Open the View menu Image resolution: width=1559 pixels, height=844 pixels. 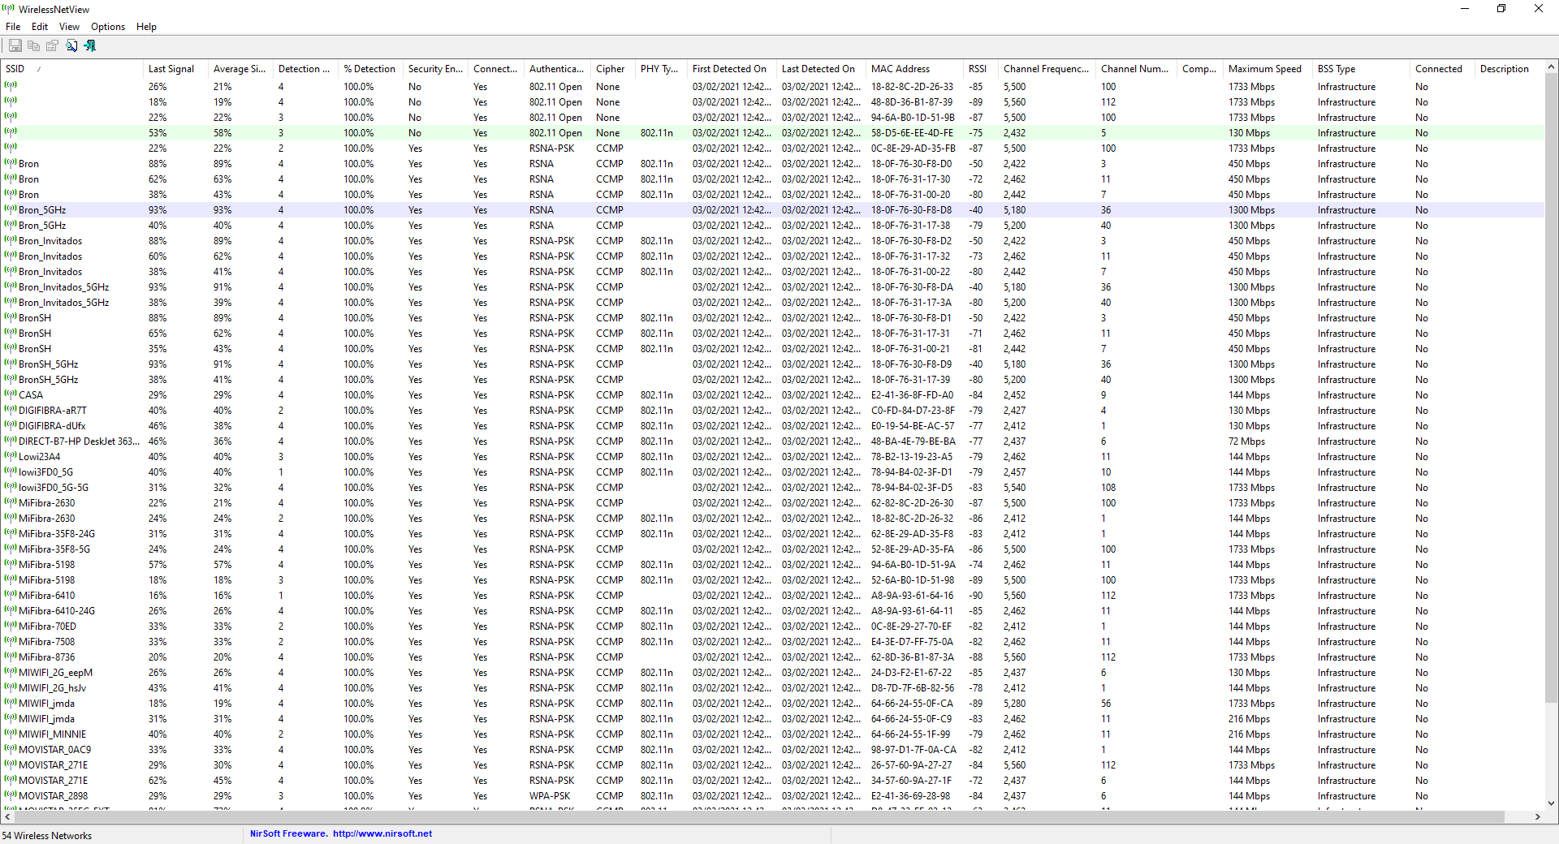coord(69,27)
